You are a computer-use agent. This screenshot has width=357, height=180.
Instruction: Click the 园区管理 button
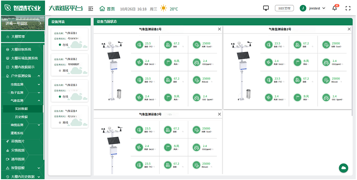click(284, 8)
